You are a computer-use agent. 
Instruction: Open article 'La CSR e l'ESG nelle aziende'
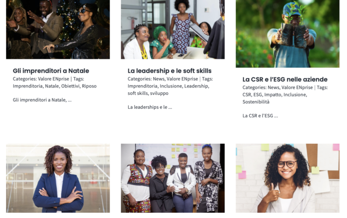(285, 80)
